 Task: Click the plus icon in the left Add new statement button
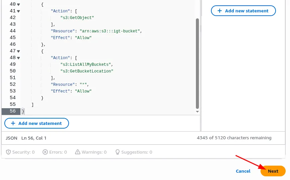(13, 123)
